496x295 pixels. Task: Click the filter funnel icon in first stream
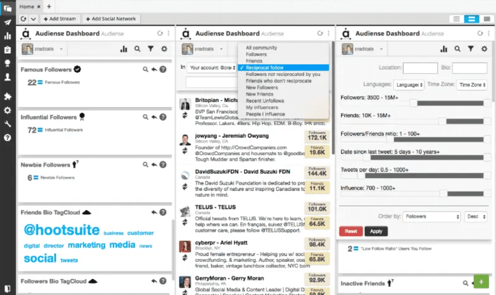(x=150, y=49)
